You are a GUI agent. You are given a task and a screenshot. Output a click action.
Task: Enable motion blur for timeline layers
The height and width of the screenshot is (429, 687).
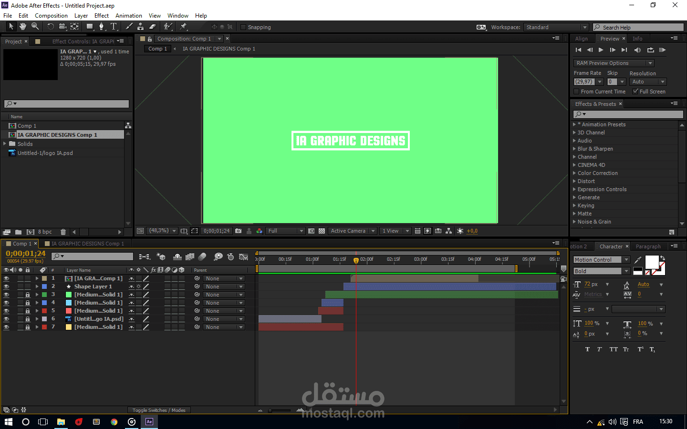point(202,256)
